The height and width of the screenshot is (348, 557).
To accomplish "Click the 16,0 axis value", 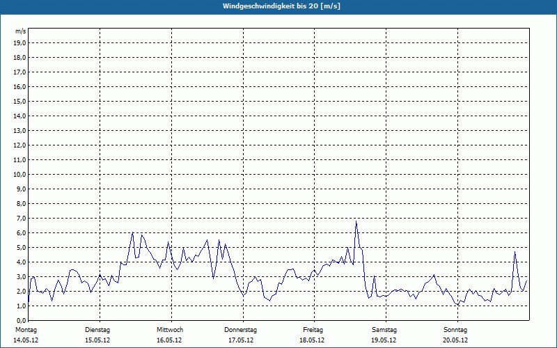I will tap(20, 86).
